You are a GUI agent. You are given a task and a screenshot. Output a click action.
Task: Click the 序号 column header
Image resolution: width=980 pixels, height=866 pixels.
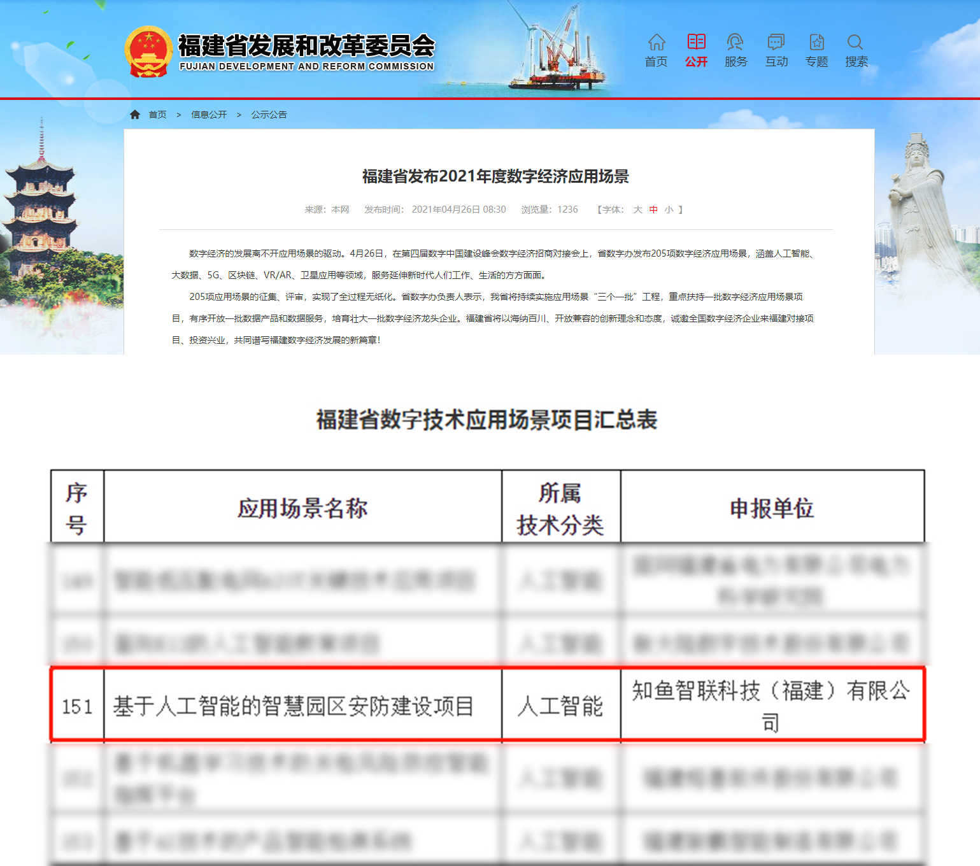point(77,508)
